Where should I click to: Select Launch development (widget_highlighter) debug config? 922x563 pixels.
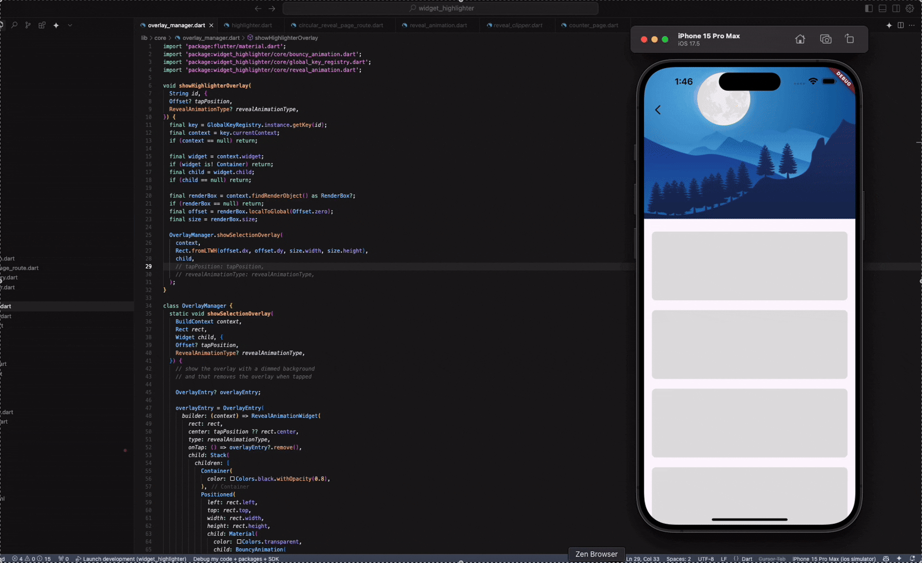point(131,559)
